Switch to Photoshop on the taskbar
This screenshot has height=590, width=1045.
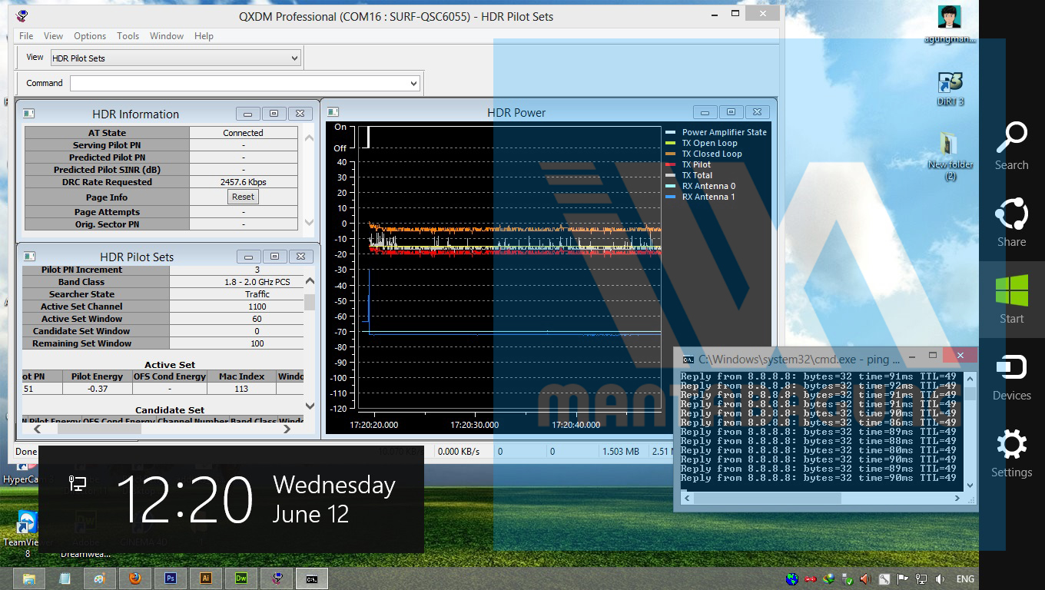[171, 578]
